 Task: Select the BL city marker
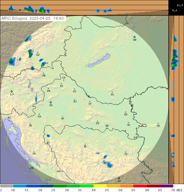coord(85,144)
